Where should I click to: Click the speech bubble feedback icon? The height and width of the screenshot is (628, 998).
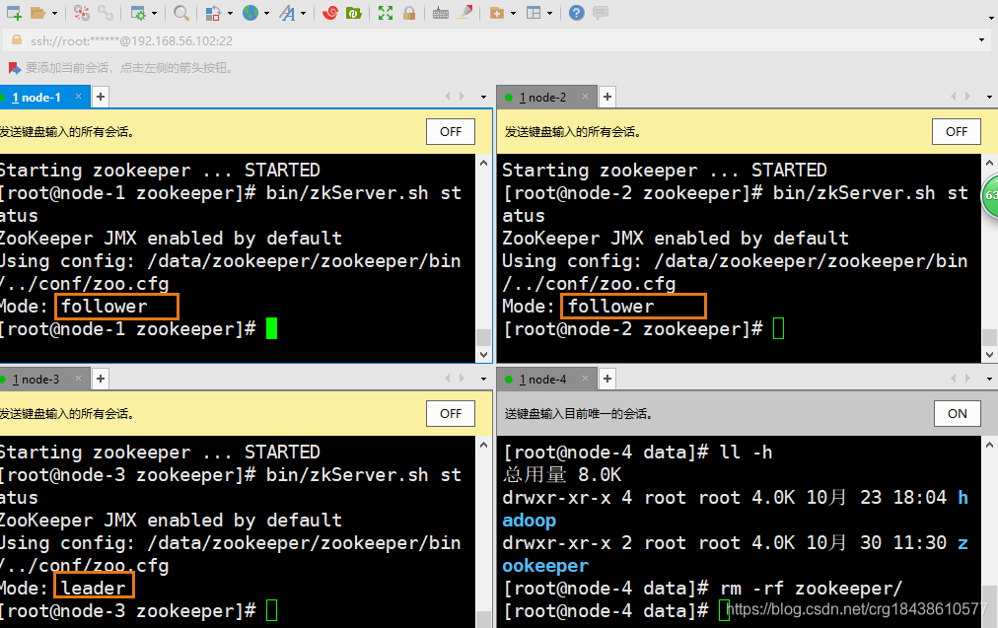point(601,13)
